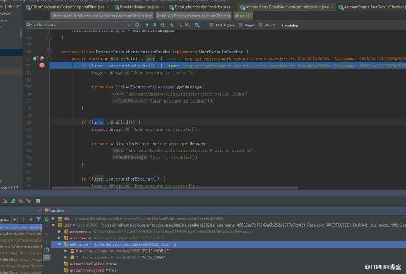Remove the breakpoint on line 352
406x274 pixels.
[42, 66]
